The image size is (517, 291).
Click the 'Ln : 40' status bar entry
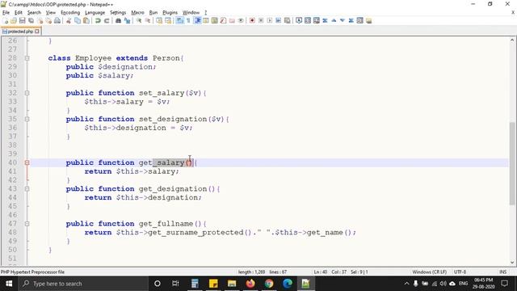coord(320,272)
